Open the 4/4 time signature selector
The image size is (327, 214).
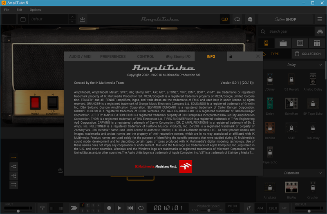pyautogui.click(x=260, y=208)
